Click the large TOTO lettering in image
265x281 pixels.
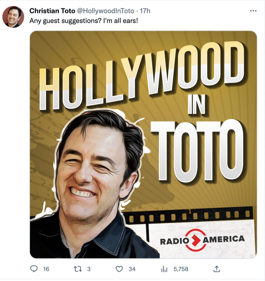click(x=198, y=151)
